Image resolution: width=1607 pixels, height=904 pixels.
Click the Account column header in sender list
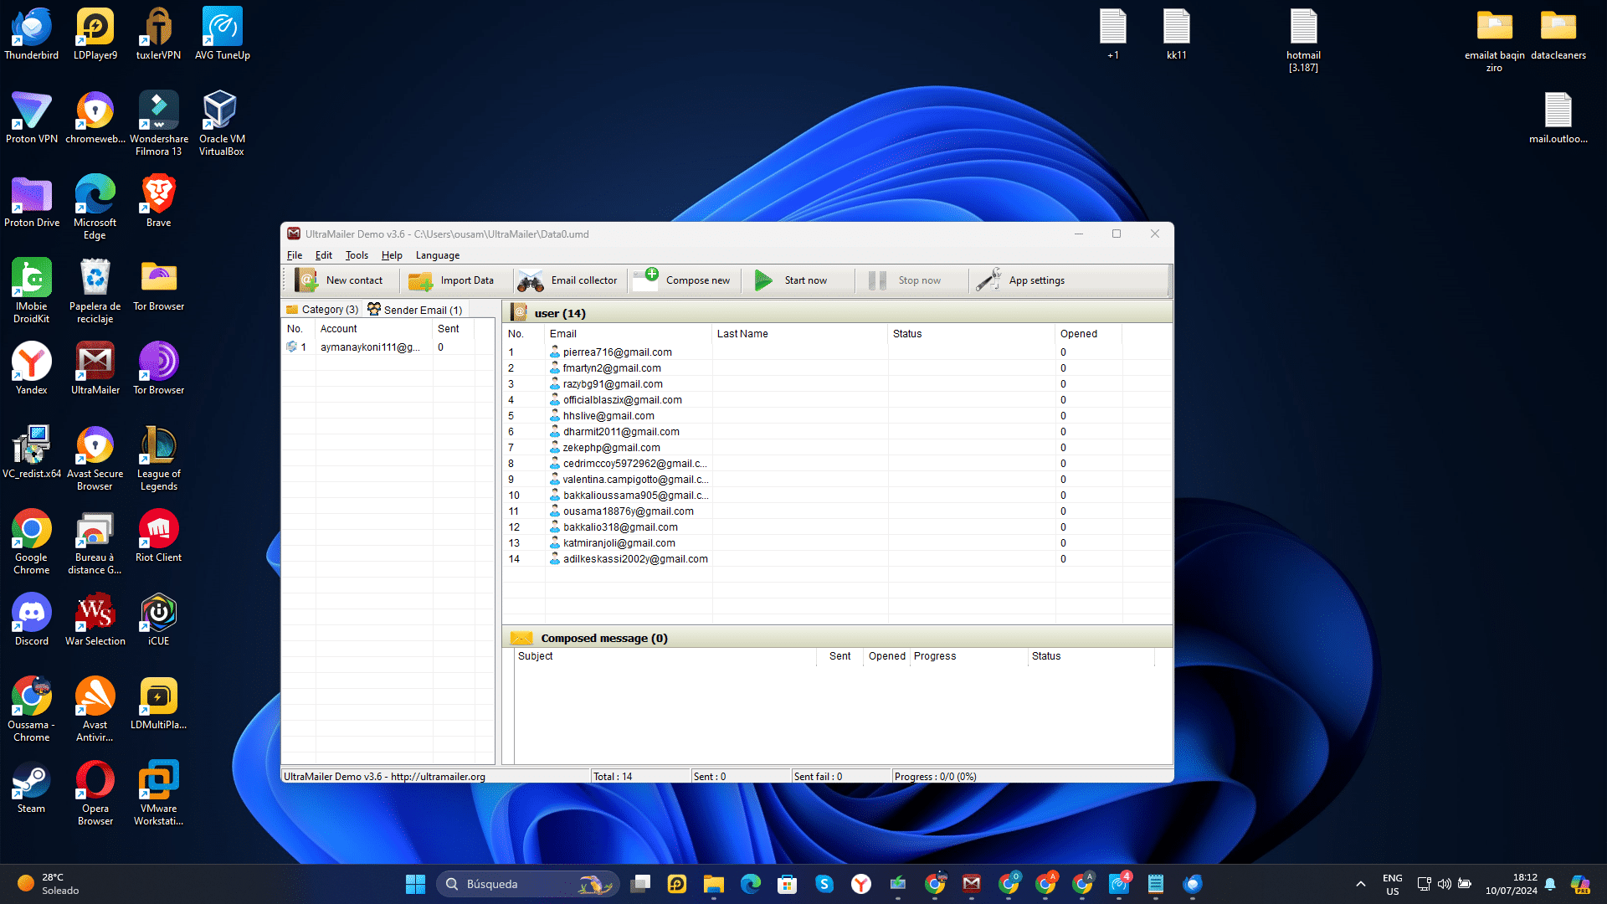tap(374, 329)
